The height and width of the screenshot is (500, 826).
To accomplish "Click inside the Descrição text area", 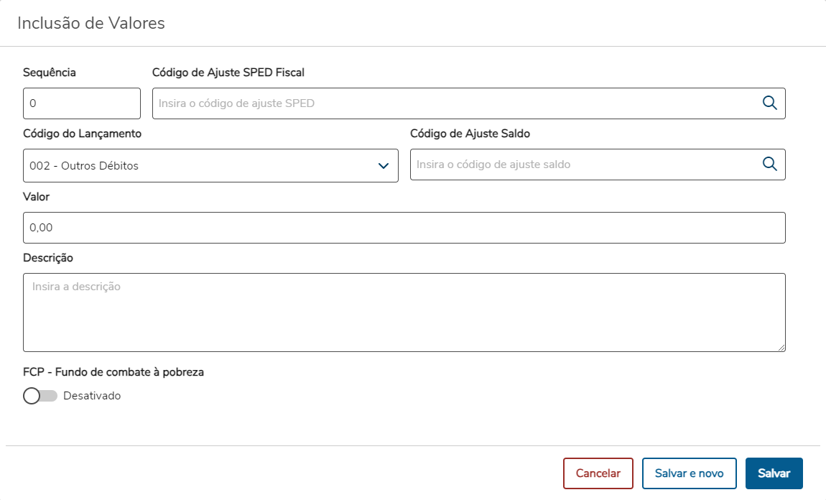I will coord(404,312).
